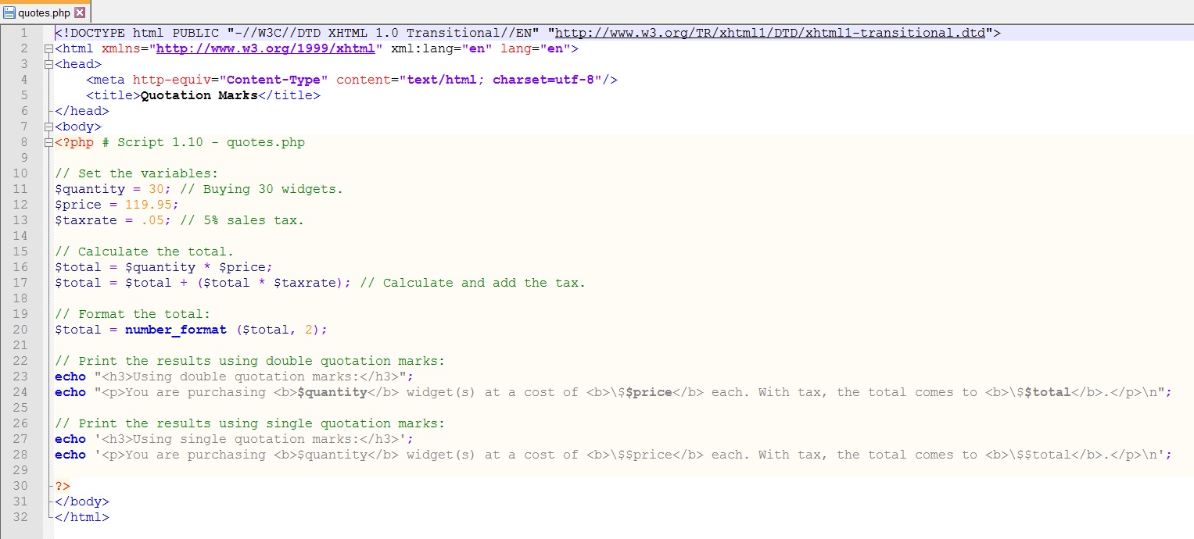Click the <!DOCTYPE declaration keyword
This screenshot has width=1194, height=539.
90,33
